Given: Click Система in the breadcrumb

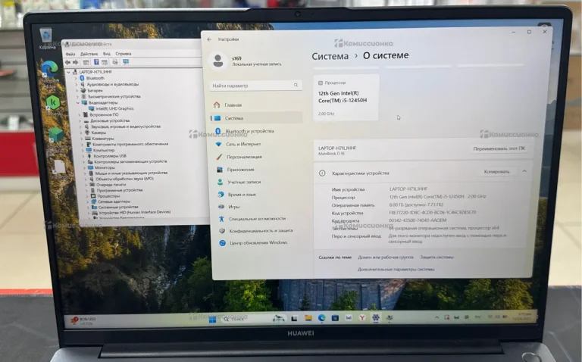Looking at the screenshot, I should [x=330, y=56].
